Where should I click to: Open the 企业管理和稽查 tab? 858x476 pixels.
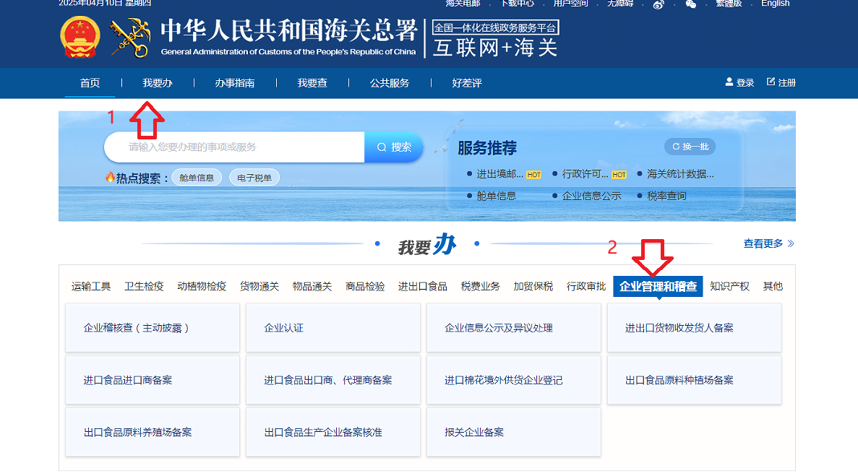[x=658, y=285]
